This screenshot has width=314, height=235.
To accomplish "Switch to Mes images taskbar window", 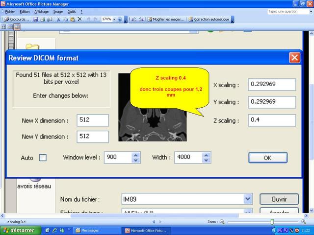I will tap(97, 231).
